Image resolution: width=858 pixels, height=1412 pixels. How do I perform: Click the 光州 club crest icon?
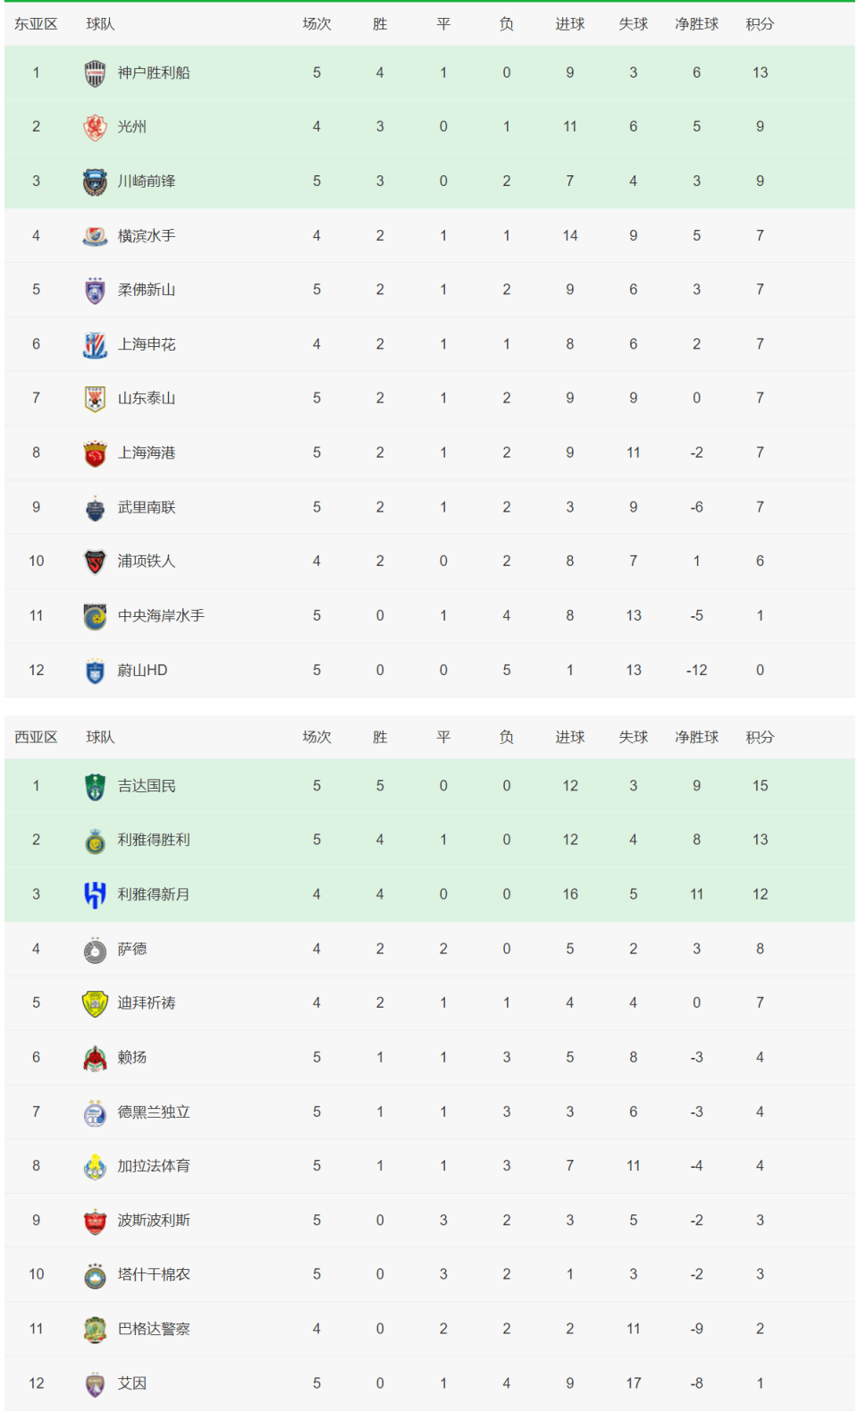95,127
